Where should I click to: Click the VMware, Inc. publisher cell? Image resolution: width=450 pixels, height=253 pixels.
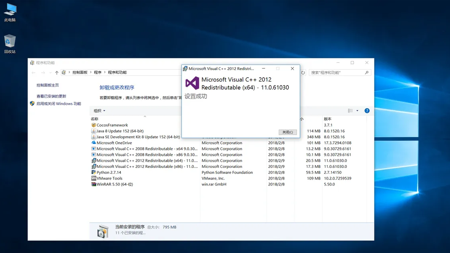click(213, 178)
